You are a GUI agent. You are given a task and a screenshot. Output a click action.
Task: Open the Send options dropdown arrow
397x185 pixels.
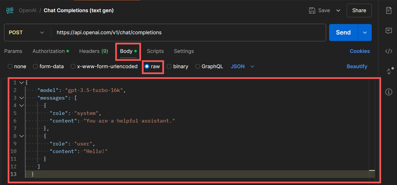point(365,33)
